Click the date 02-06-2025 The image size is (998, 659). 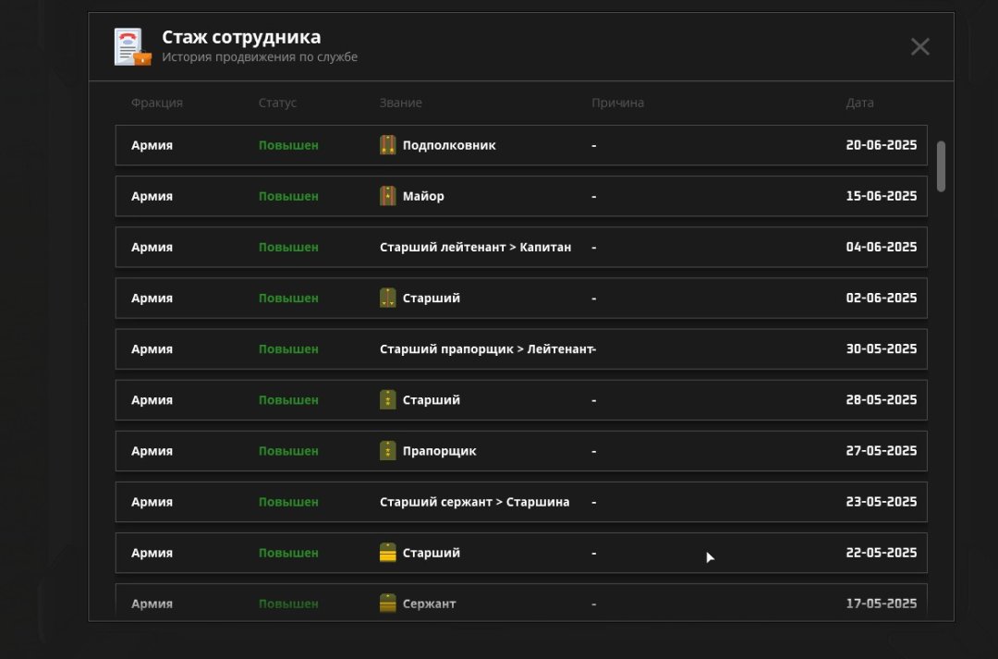pyautogui.click(x=882, y=298)
